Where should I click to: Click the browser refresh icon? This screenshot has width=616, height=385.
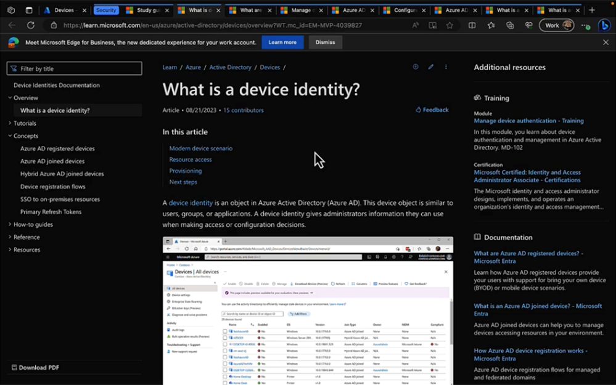(31, 25)
